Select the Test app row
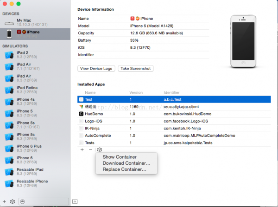The image size is (278, 207). point(174,99)
